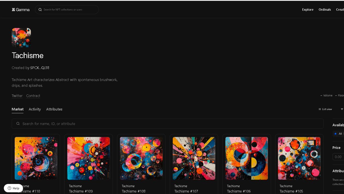Open the Tachisme #107 thumbnail
This screenshot has height=194, width=344.
pos(194,158)
